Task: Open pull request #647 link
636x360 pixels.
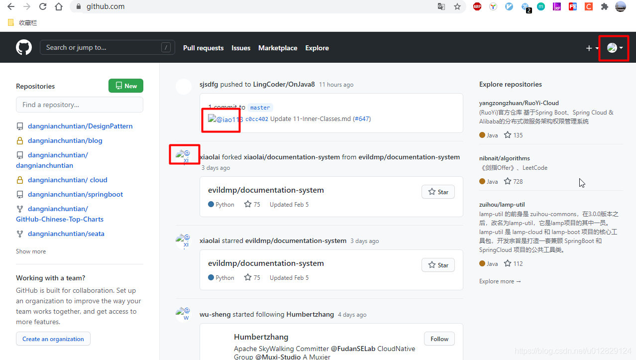Action: click(x=362, y=119)
